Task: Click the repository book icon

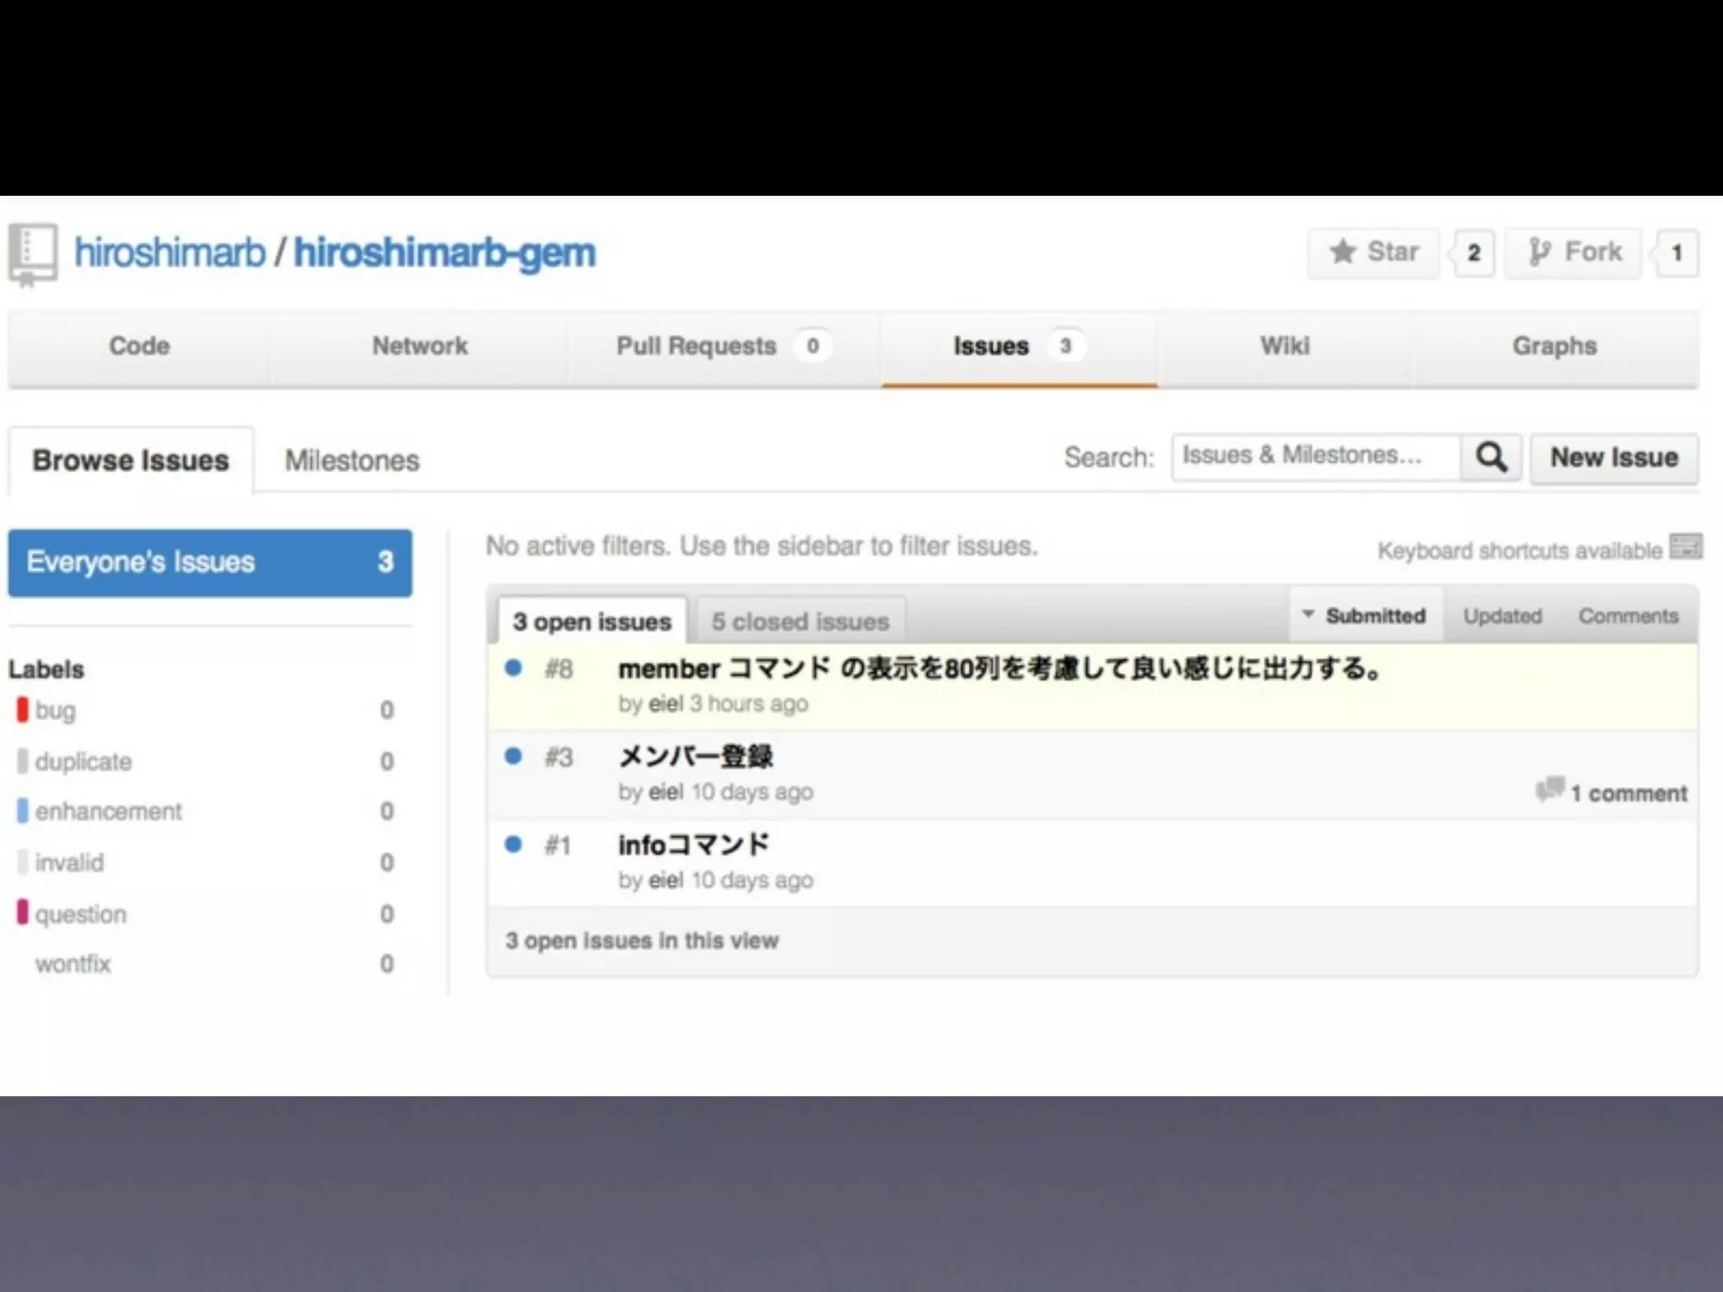Action: pos(33,253)
